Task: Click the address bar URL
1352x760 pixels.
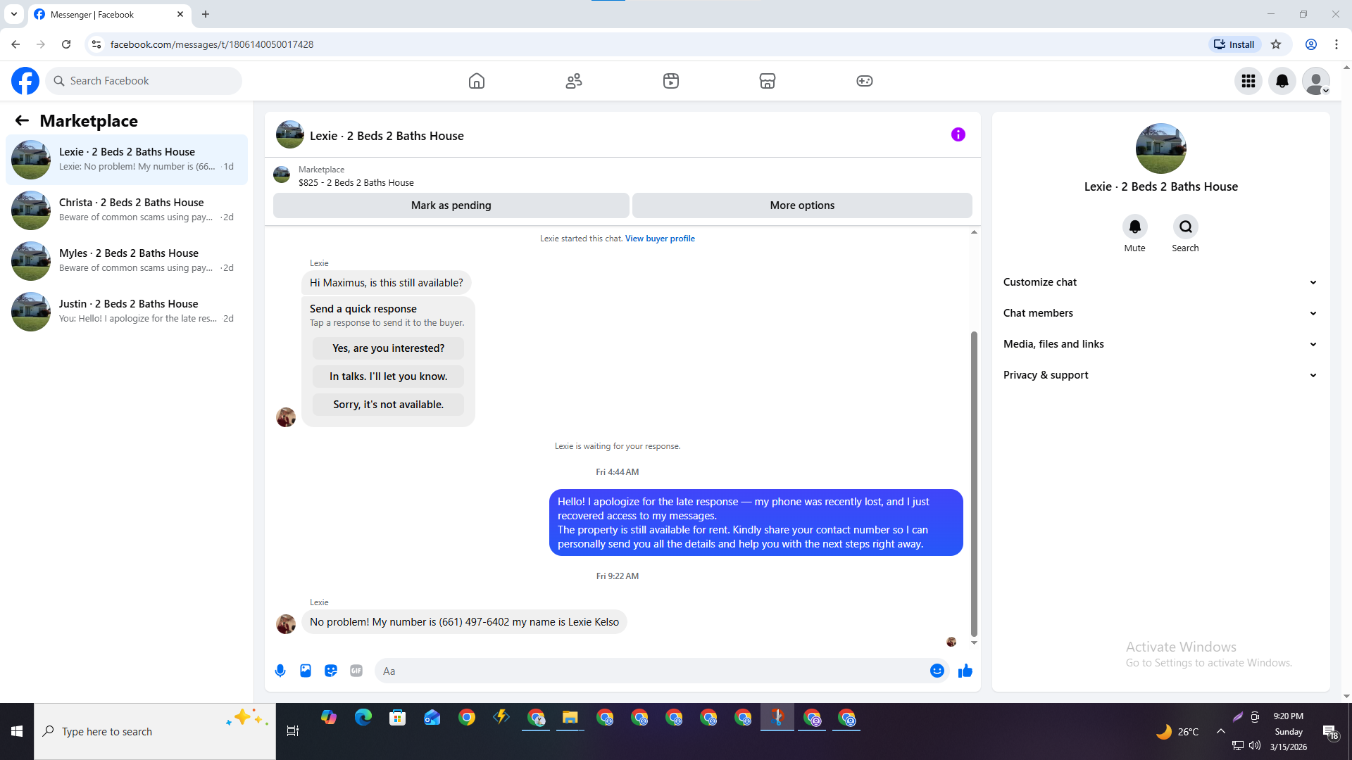Action: (212, 44)
